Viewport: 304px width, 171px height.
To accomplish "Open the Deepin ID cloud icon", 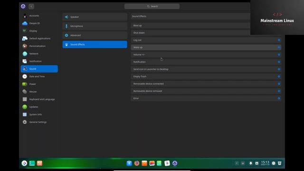I will [x=25, y=23].
